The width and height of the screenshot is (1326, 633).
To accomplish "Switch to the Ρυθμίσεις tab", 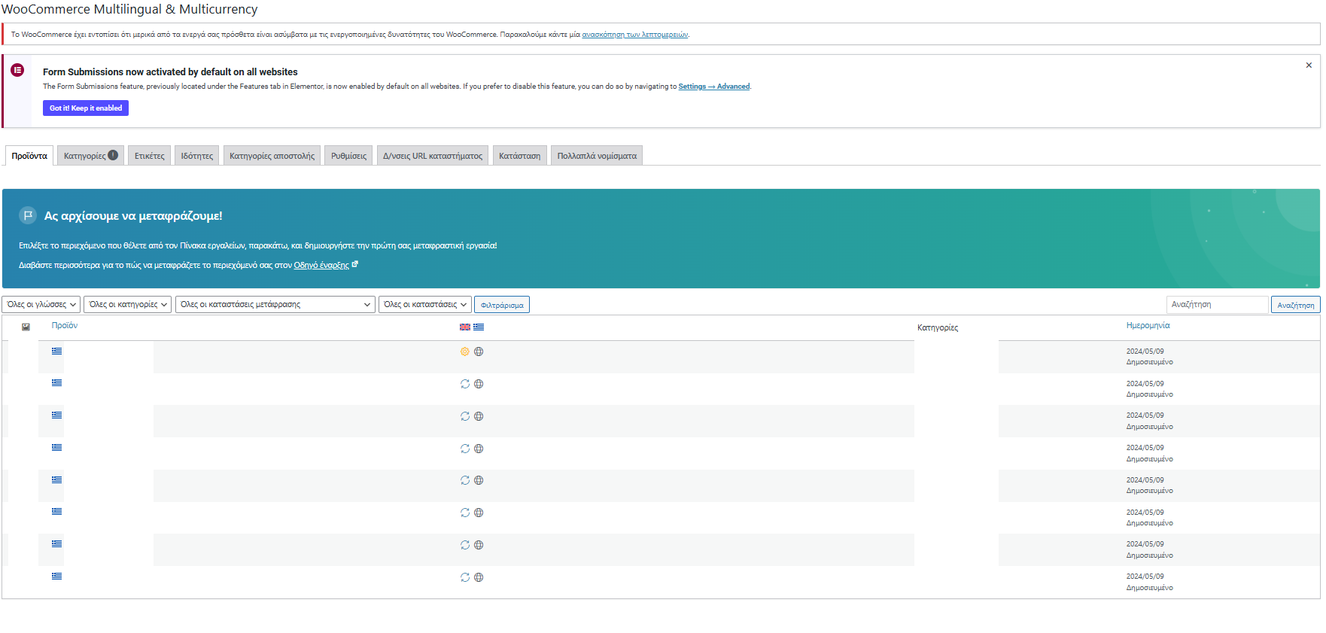I will pos(348,156).
